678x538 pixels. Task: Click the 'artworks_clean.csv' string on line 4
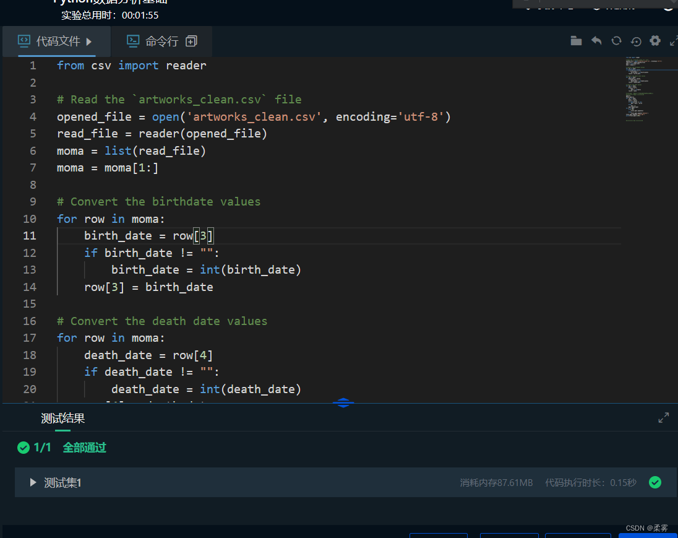254,117
